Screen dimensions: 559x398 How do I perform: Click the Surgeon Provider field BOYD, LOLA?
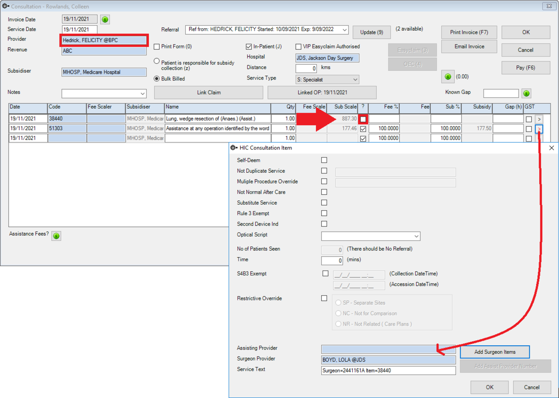388,360
